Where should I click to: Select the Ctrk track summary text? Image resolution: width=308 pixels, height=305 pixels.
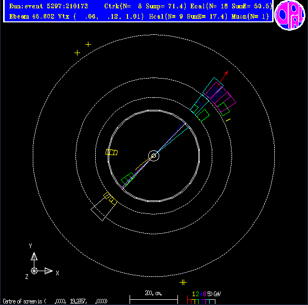[x=145, y=6]
